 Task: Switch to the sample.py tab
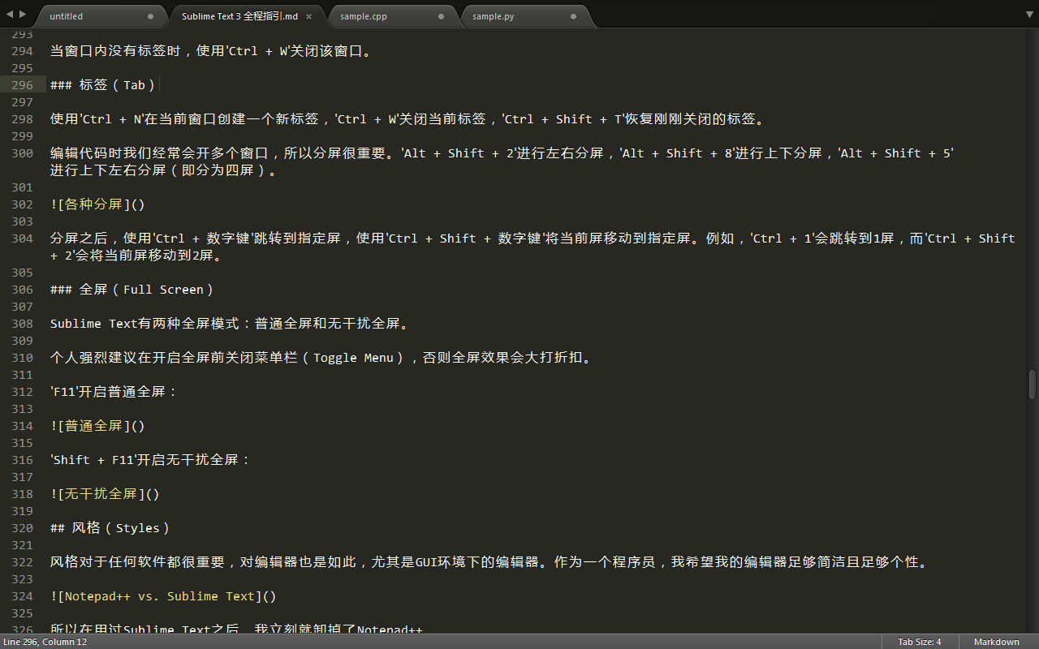click(x=503, y=15)
